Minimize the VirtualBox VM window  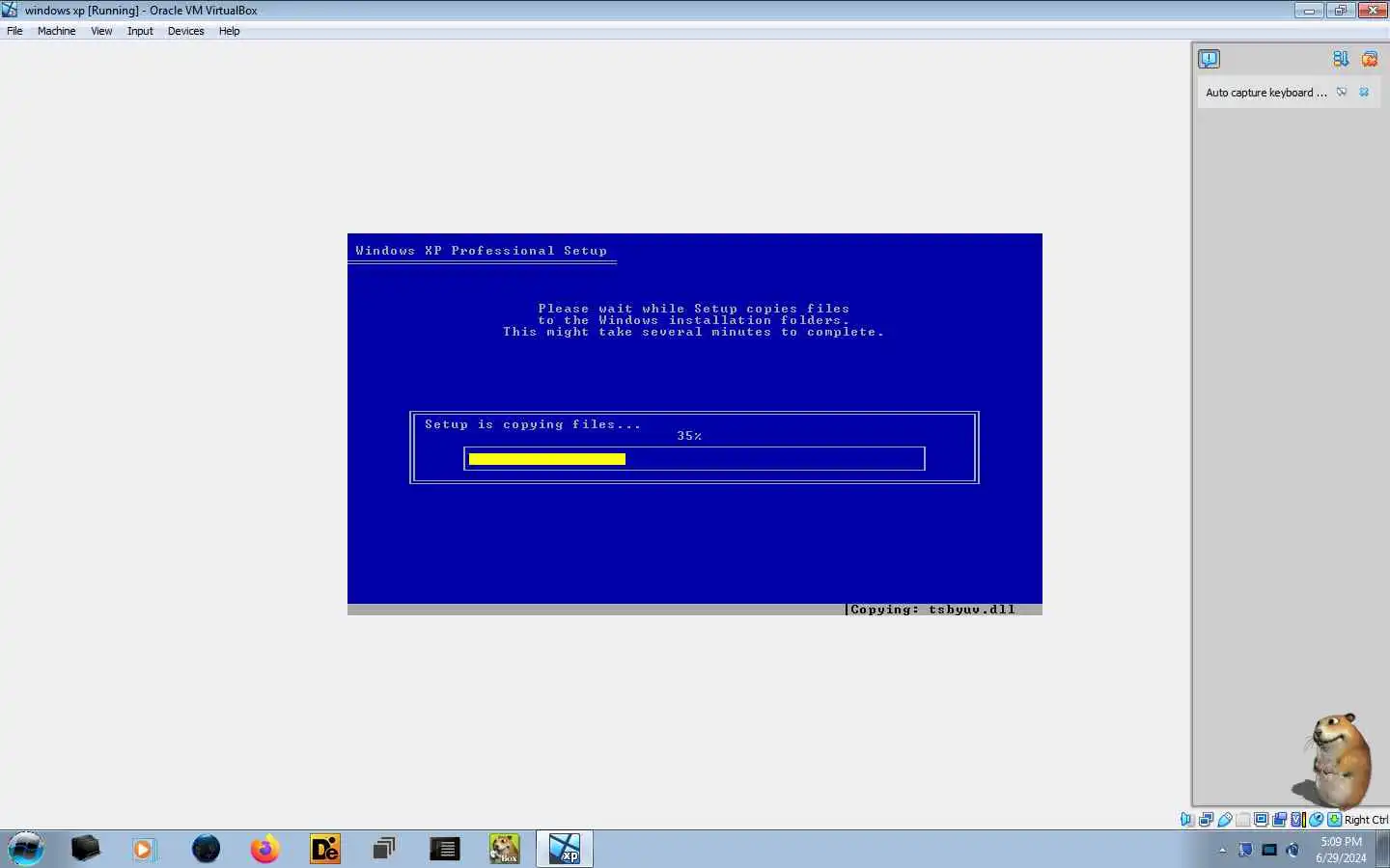(1309, 11)
